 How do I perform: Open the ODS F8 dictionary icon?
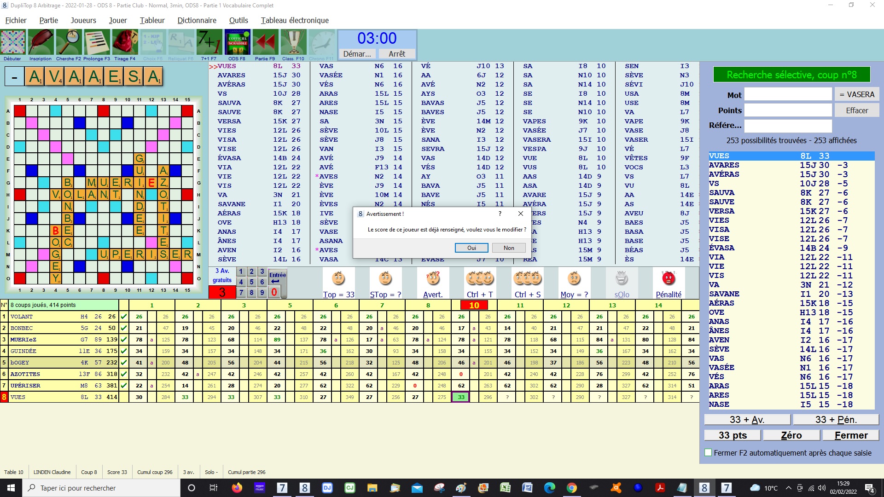[237, 43]
